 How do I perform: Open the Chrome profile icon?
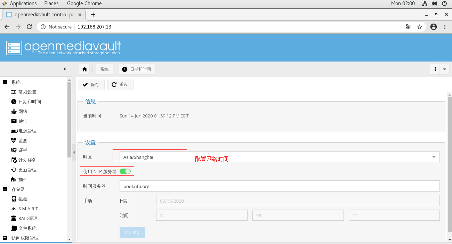(x=433, y=27)
